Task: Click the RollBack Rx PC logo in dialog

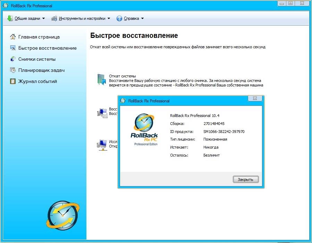Action: coord(144,129)
